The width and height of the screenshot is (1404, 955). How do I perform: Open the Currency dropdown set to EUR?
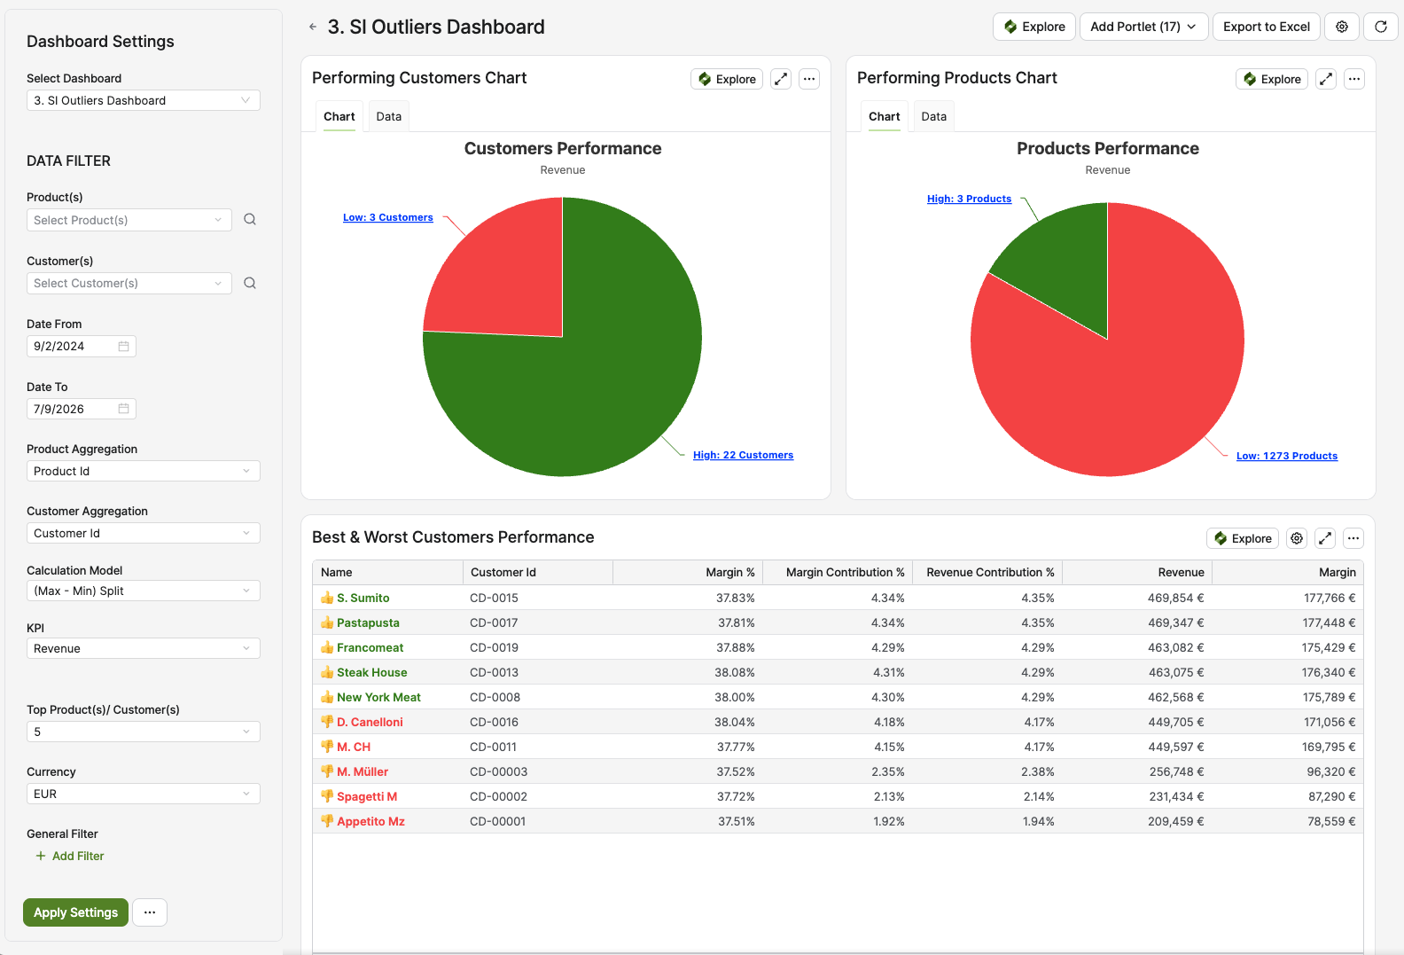click(144, 794)
